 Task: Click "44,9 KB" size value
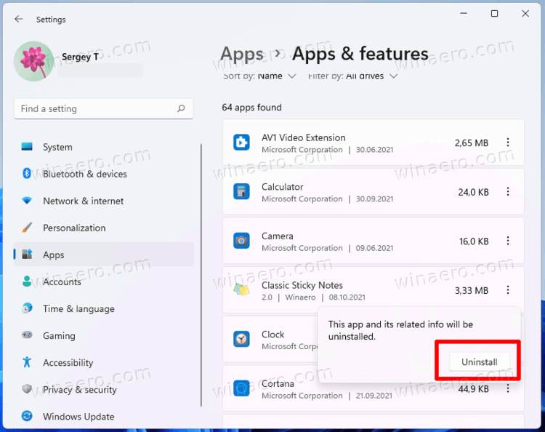473,389
